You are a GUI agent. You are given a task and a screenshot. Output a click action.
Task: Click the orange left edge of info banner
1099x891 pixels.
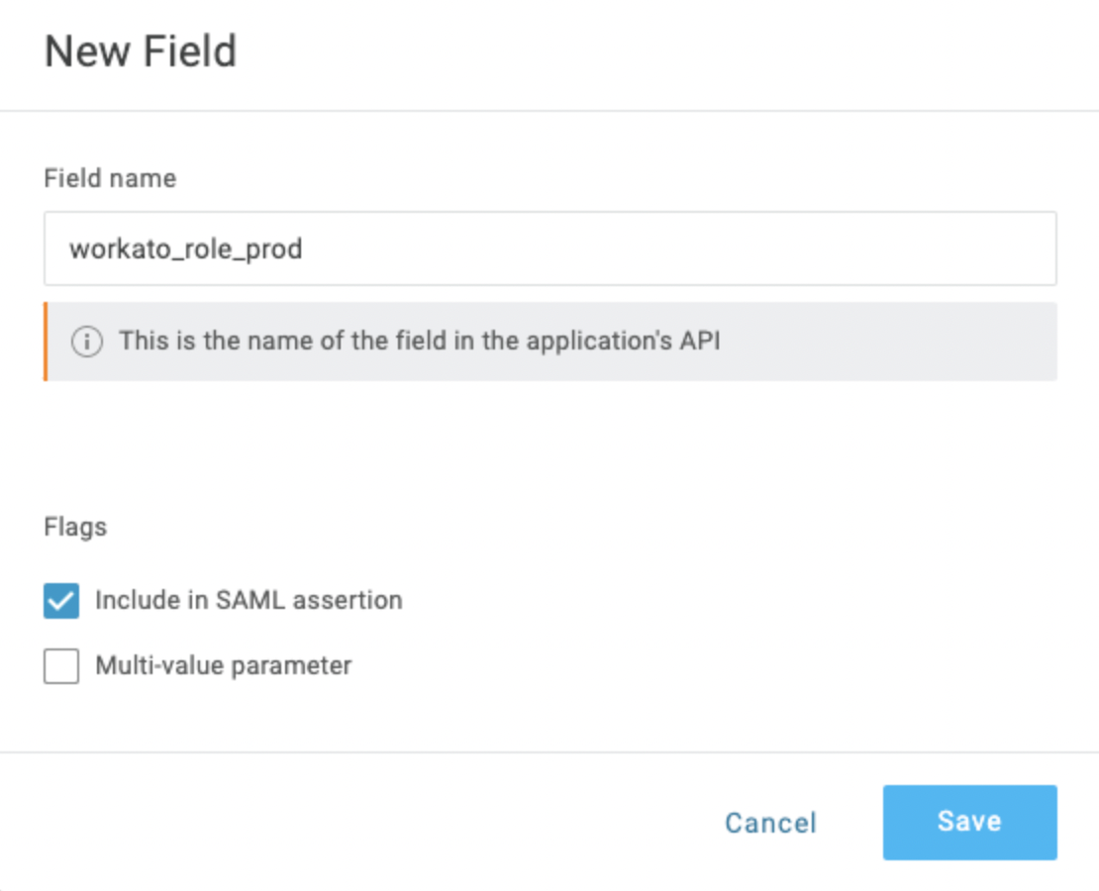46,342
